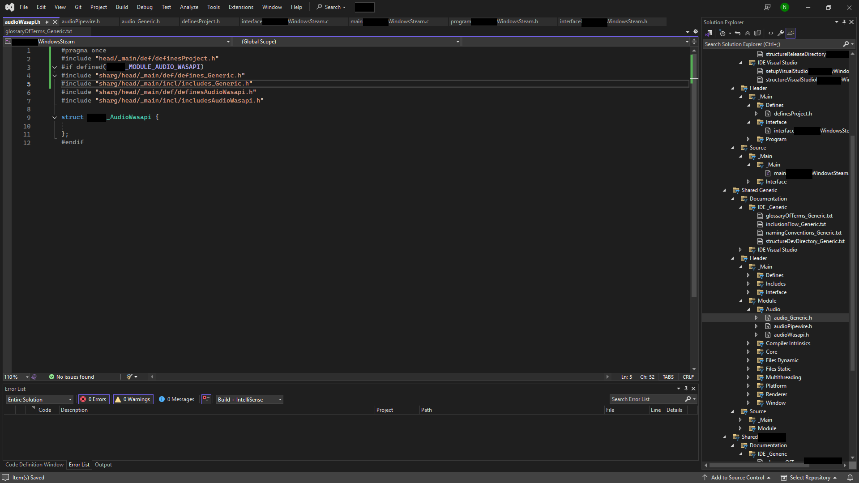This screenshot has width=859, height=483.
Task: Open notifications bell in status bar
Action: click(850, 478)
